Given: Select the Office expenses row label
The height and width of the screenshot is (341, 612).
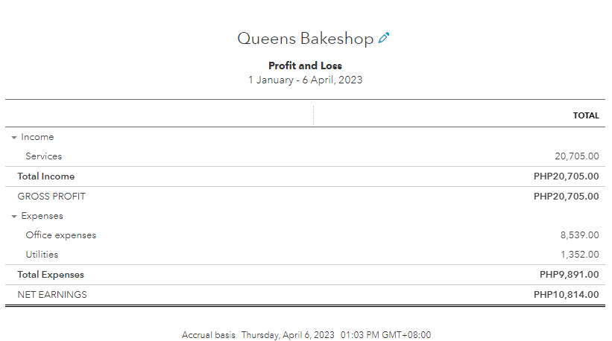Looking at the screenshot, I should [x=60, y=235].
